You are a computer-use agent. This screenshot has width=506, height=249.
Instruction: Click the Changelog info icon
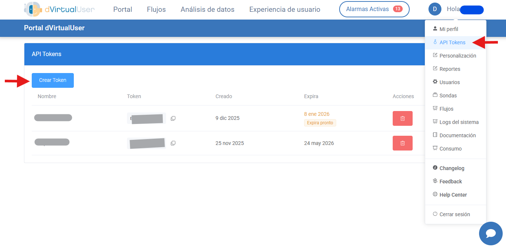tap(435, 168)
